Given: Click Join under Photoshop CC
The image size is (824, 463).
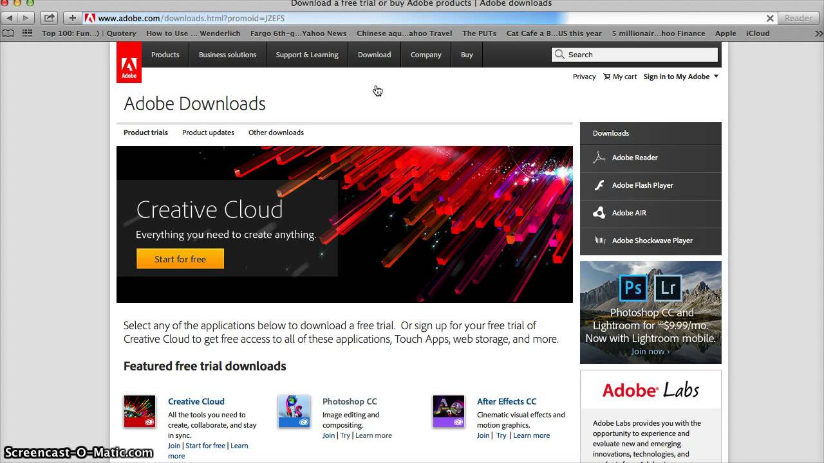Looking at the screenshot, I should tap(329, 435).
